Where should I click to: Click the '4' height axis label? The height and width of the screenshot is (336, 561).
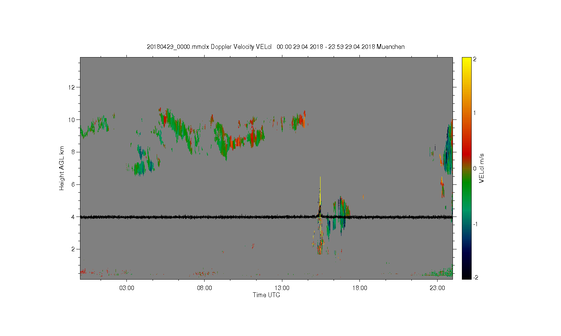74,217
